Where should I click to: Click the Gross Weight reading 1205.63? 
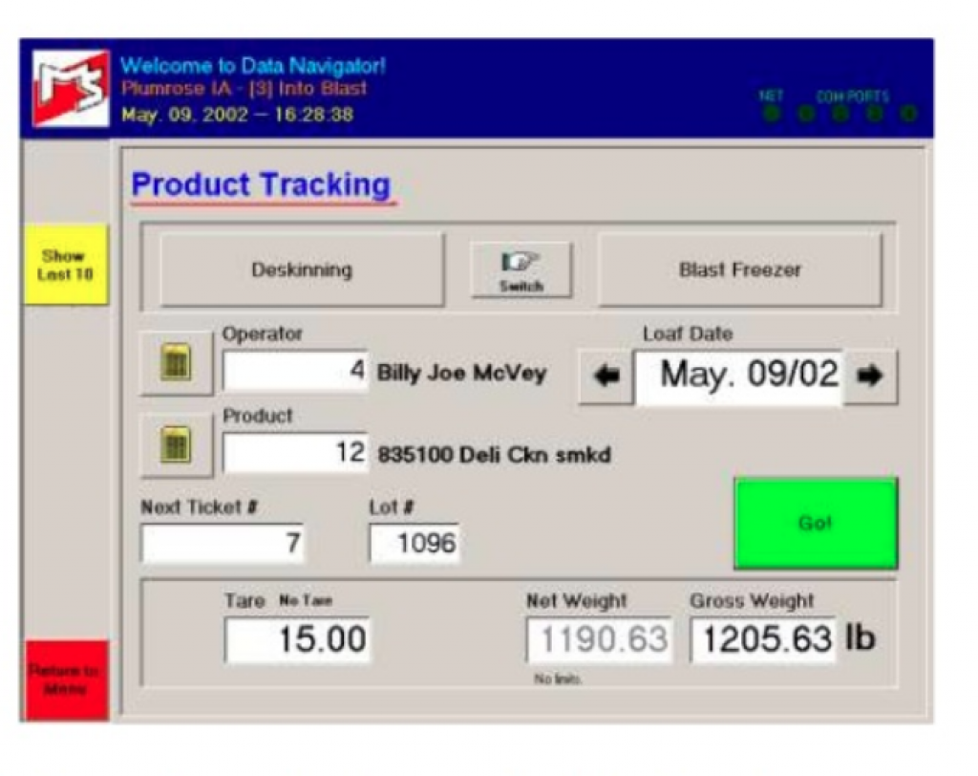(x=762, y=638)
